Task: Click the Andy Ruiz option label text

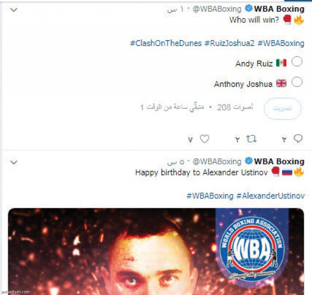Action: point(254,64)
